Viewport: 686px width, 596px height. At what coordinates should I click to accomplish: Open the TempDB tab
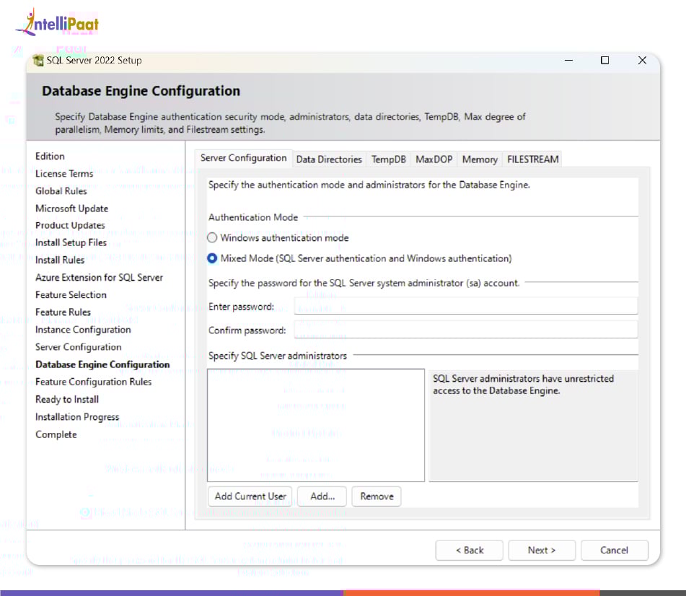point(388,159)
